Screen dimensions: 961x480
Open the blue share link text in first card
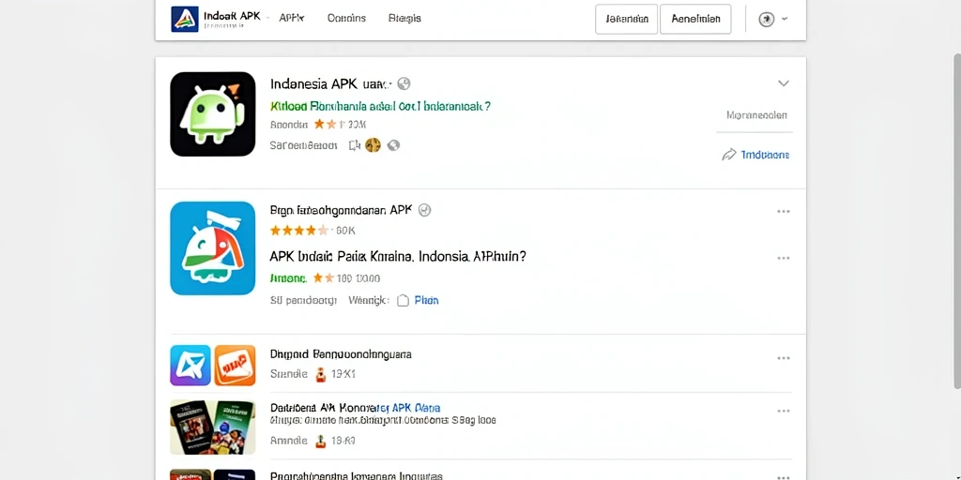click(765, 155)
